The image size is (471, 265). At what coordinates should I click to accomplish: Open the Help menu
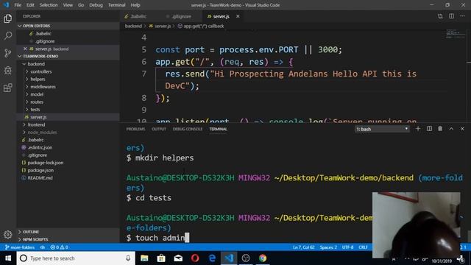tap(135, 5)
